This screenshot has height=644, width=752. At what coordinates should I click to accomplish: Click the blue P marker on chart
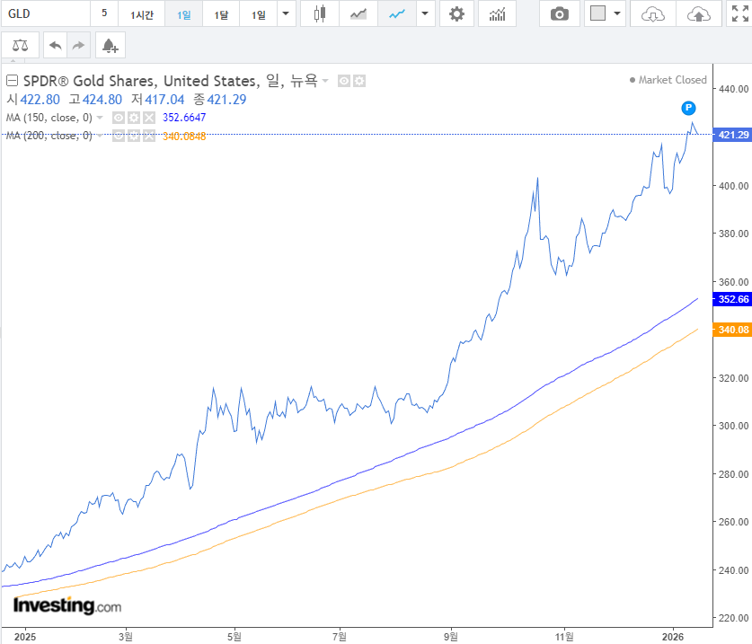point(689,108)
